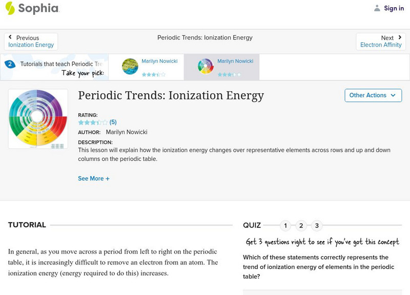Click the Sign in link
The height and width of the screenshot is (295, 410).
click(394, 8)
